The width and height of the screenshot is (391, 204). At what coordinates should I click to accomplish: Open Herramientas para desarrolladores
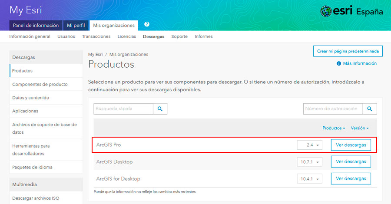[46, 150]
